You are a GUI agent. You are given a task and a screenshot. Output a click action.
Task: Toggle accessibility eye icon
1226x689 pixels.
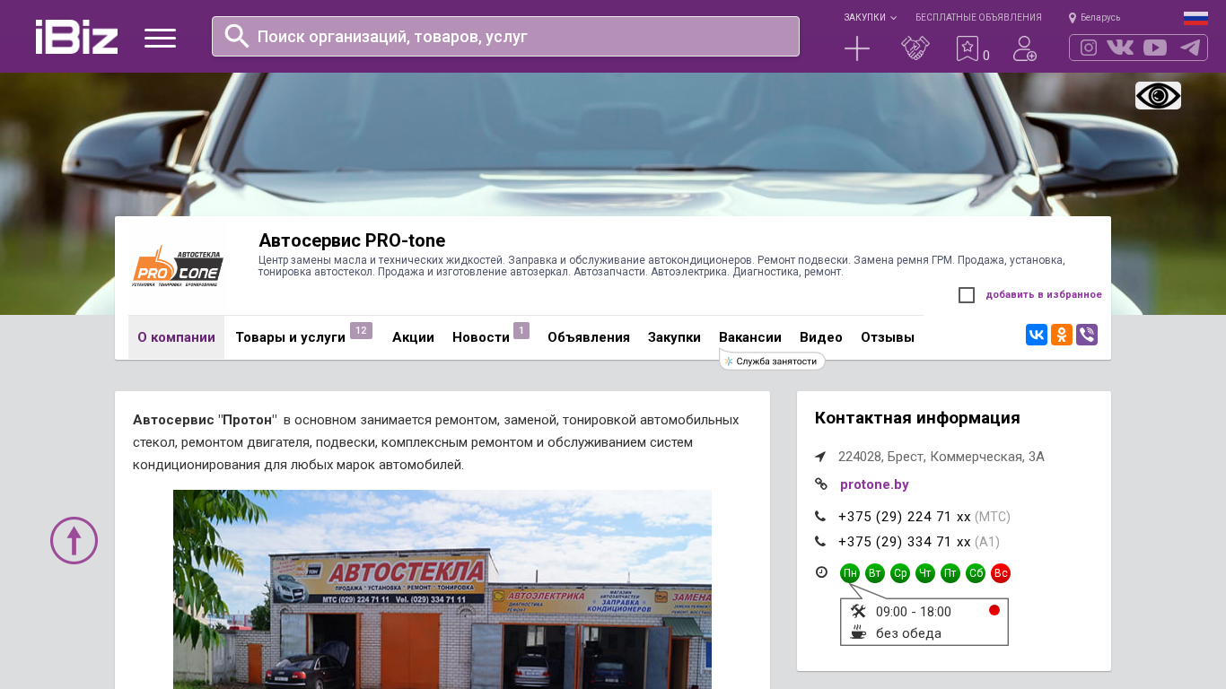(x=1158, y=95)
